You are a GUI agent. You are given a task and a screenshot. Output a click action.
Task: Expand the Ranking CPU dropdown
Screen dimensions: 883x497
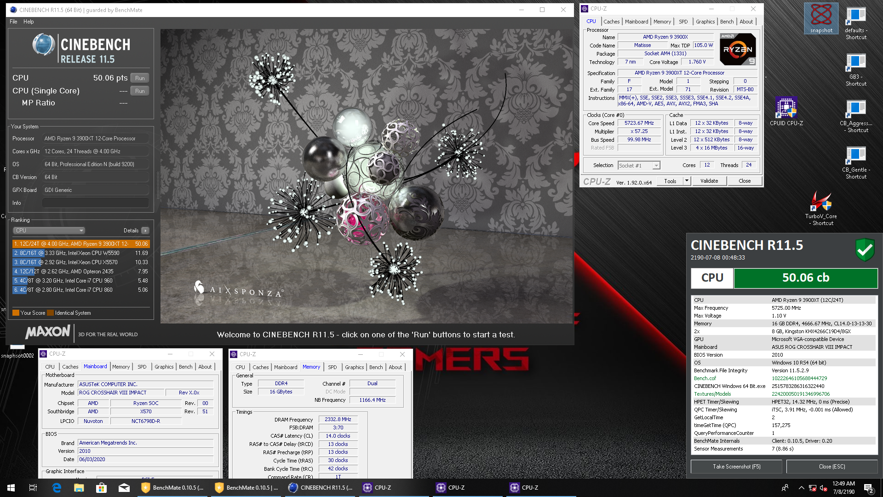pos(49,231)
